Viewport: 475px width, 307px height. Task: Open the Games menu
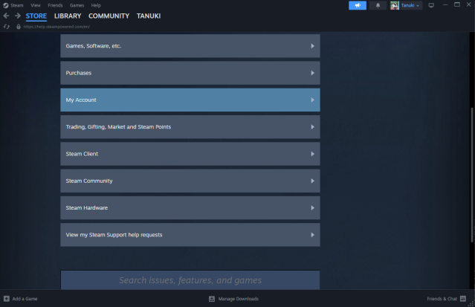point(77,5)
